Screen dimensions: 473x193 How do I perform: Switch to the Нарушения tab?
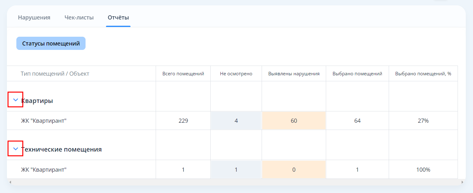(34, 18)
